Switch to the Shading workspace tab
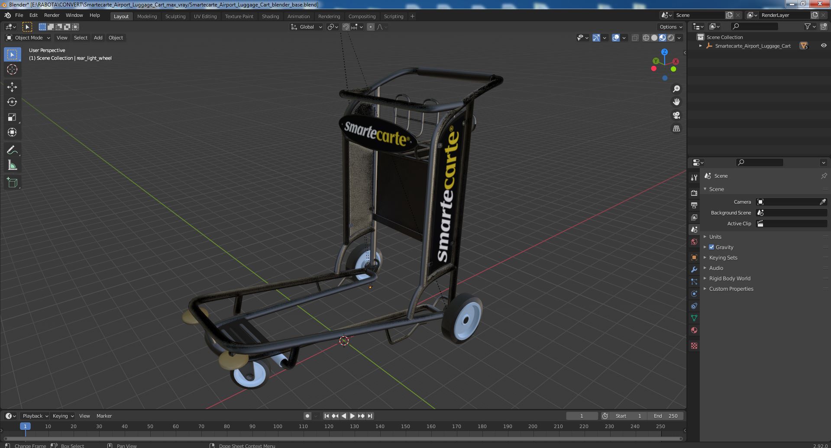831x448 pixels. (x=270, y=16)
